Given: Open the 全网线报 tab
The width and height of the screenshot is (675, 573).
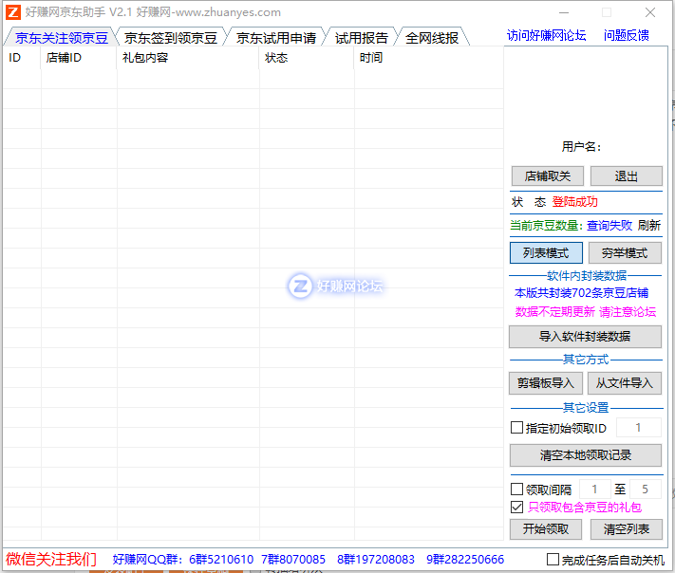Looking at the screenshot, I should pyautogui.click(x=432, y=38).
